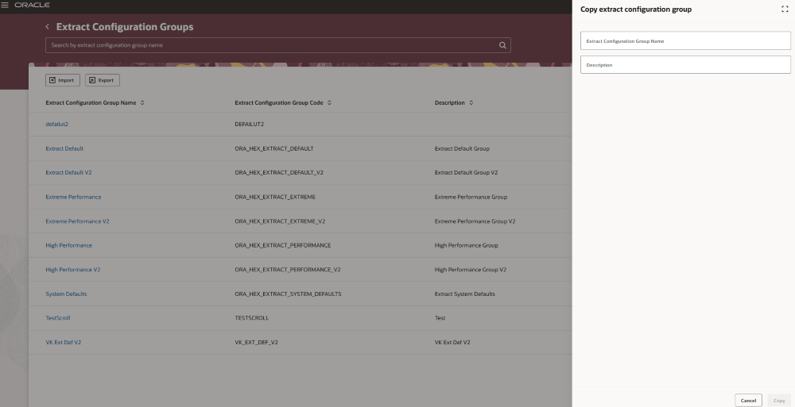Select the ORA_HEX_EXTRACT_PERFORMANCE code cell
This screenshot has width=795, height=407.
coord(282,245)
